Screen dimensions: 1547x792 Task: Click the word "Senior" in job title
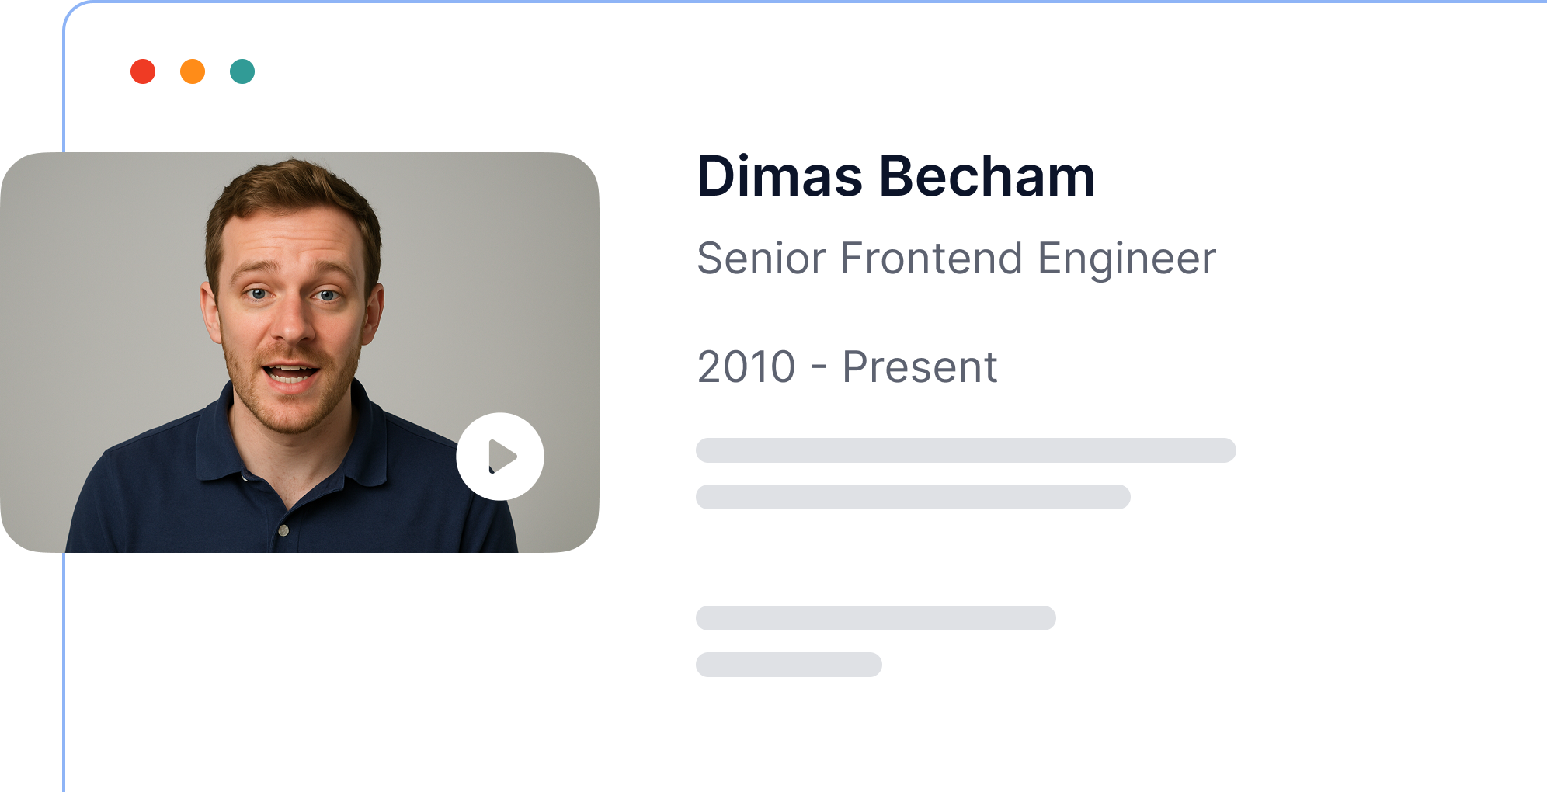point(761,259)
